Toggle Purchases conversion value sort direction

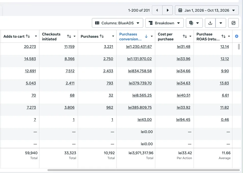146,36
